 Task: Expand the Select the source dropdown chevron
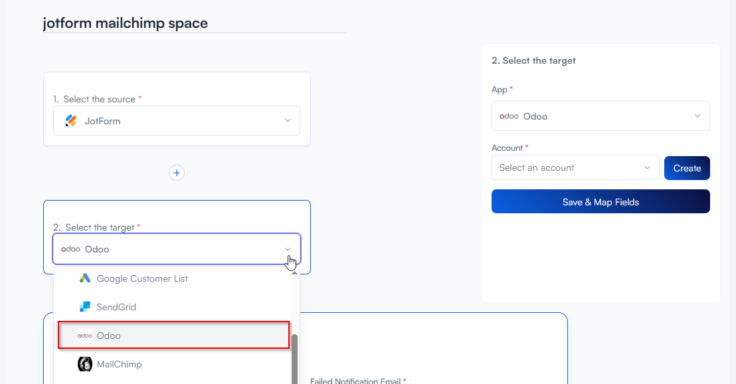point(288,121)
